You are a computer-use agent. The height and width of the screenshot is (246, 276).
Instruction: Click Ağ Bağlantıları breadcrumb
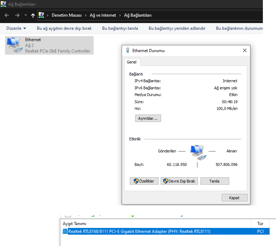pyautogui.click(x=138, y=15)
